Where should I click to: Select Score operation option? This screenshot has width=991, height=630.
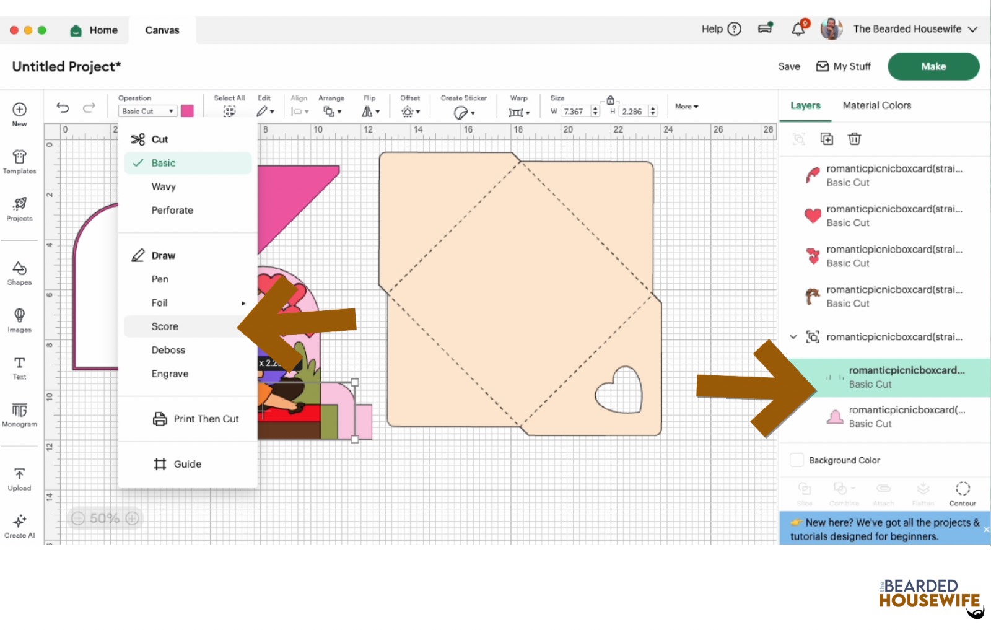tap(165, 326)
